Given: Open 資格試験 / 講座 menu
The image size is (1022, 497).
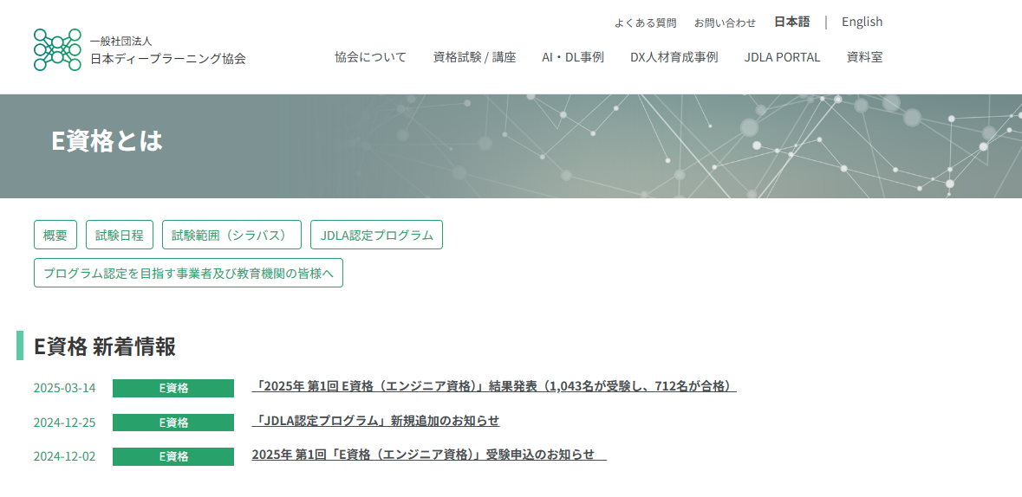Looking at the screenshot, I should (474, 57).
